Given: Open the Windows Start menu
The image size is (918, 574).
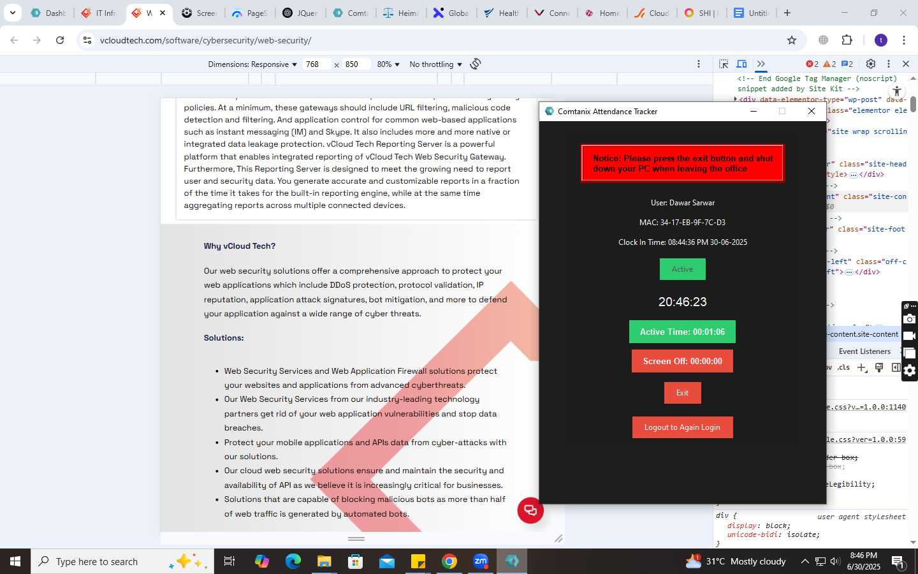Looking at the screenshot, I should pyautogui.click(x=15, y=561).
